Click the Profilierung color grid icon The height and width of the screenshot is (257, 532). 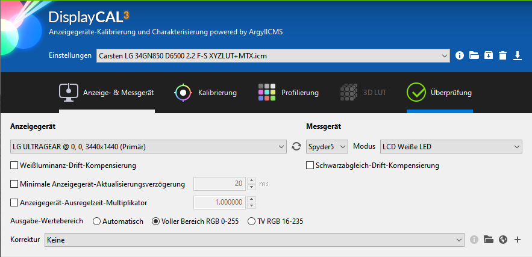coord(267,92)
